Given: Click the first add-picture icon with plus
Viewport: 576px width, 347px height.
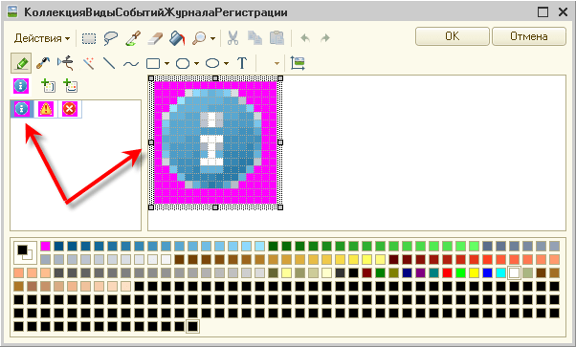Looking at the screenshot, I should [48, 86].
